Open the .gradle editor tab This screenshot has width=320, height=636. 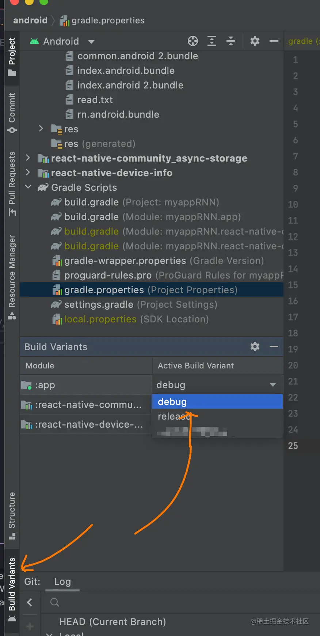click(x=302, y=41)
